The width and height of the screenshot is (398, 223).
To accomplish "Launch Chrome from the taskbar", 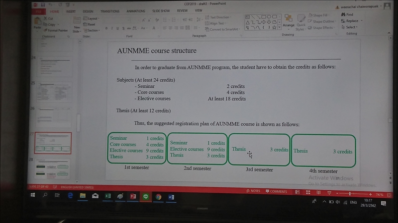I will pyautogui.click(x=158, y=197).
